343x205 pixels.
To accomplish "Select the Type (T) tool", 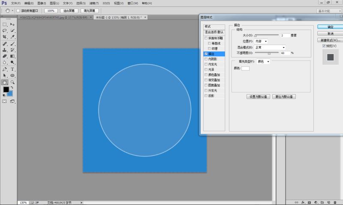I will point(12,69).
